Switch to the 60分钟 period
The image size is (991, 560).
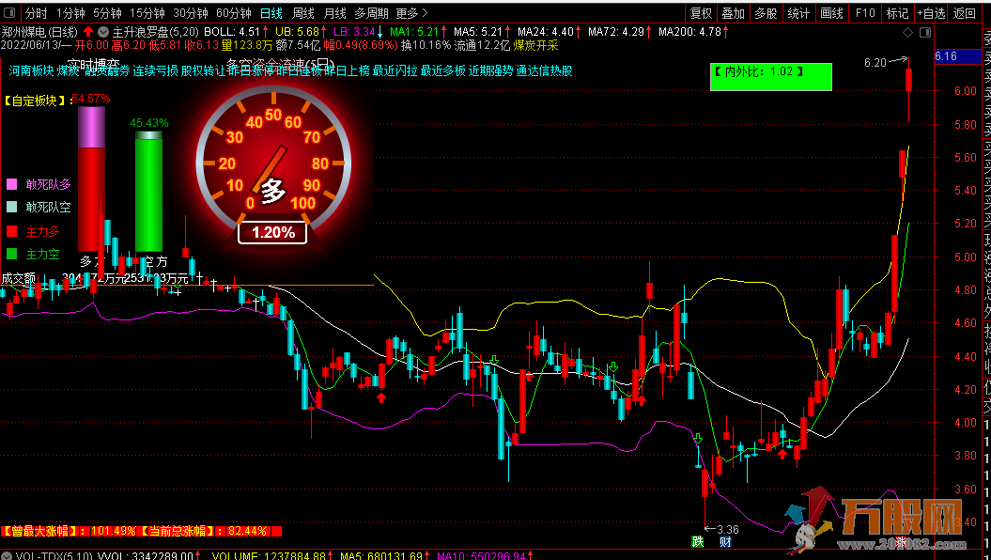pyautogui.click(x=233, y=12)
